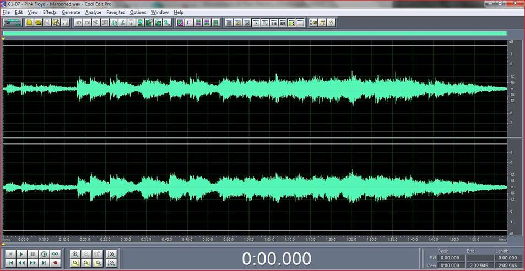This screenshot has height=271, width=525.
Task: Open the Edit menu
Action: click(x=19, y=12)
